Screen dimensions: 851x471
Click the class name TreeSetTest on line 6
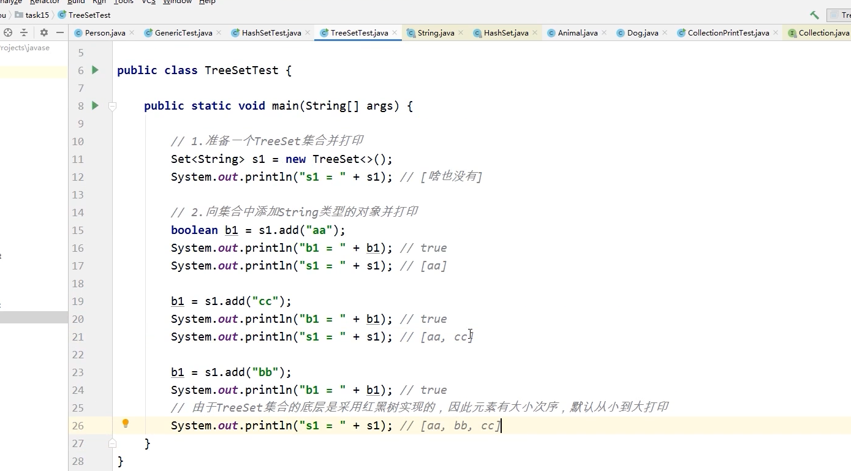(241, 70)
